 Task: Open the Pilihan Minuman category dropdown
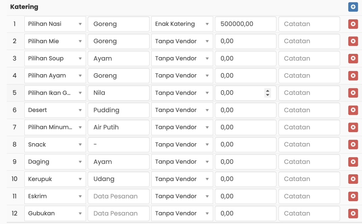coord(55,127)
